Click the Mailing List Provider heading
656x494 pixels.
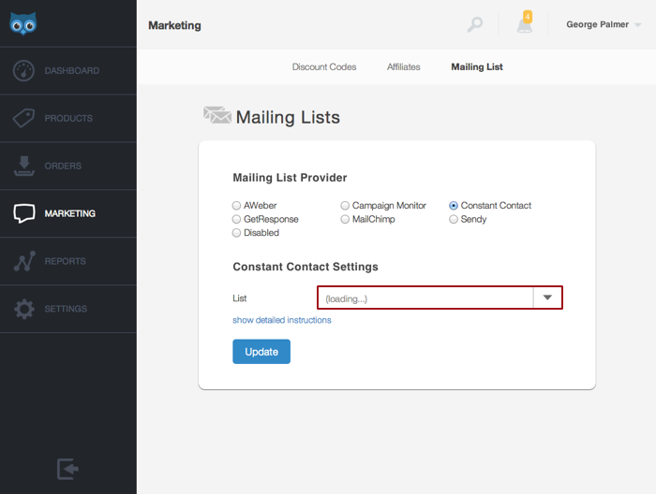(x=290, y=178)
